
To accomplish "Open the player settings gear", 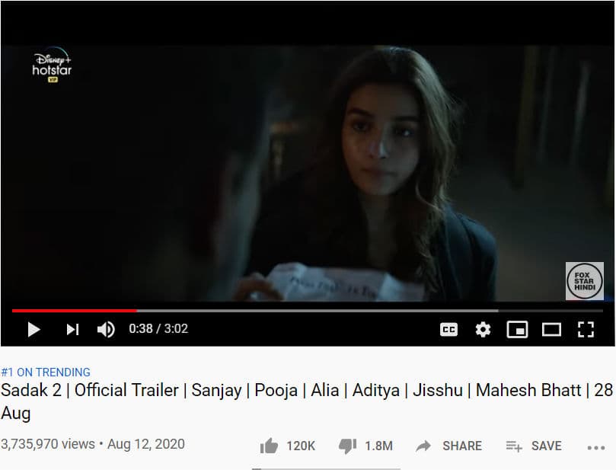I will [483, 329].
